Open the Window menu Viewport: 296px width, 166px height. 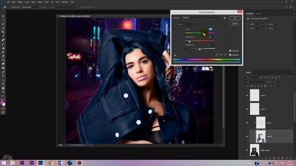point(65,2)
